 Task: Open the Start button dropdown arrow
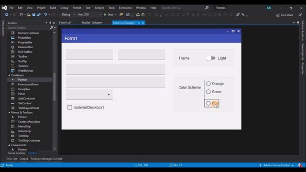pyautogui.click(x=115, y=15)
